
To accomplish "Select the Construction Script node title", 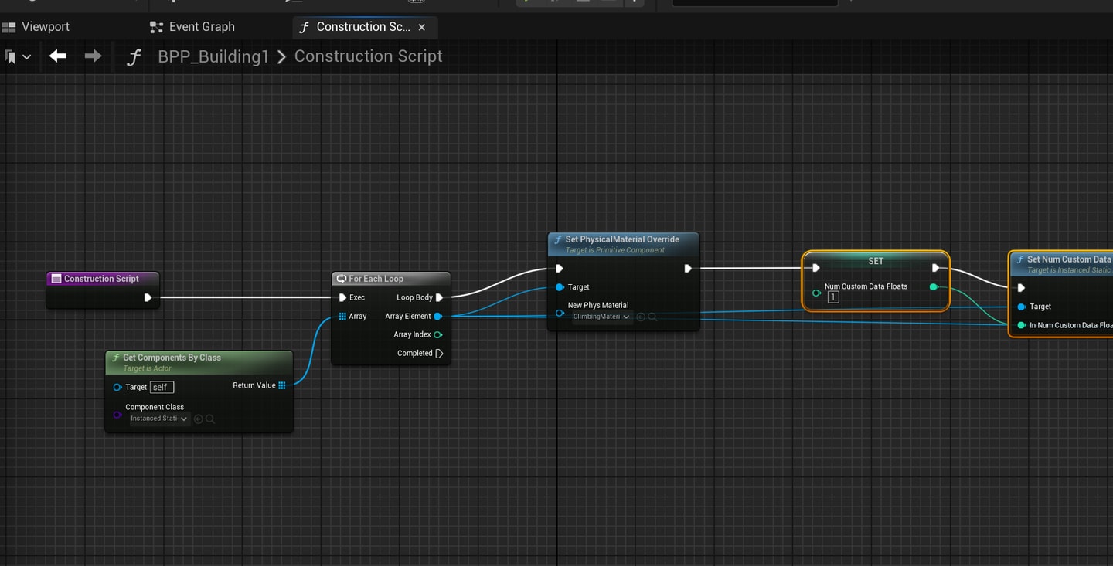I will pyautogui.click(x=101, y=279).
